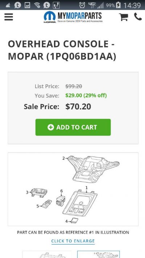Open the shopping cart
145x258 pixels.
pyautogui.click(x=124, y=17)
